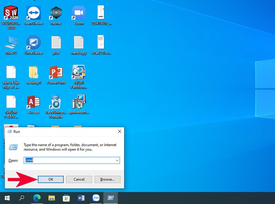This screenshot has width=275, height=204.
Task: Click the Browse button in Run dialog
Action: click(107, 179)
